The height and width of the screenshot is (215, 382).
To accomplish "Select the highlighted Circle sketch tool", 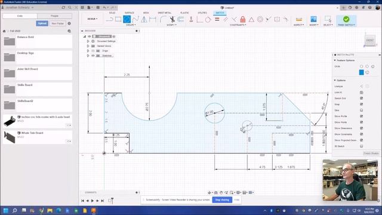I will [x=127, y=19].
